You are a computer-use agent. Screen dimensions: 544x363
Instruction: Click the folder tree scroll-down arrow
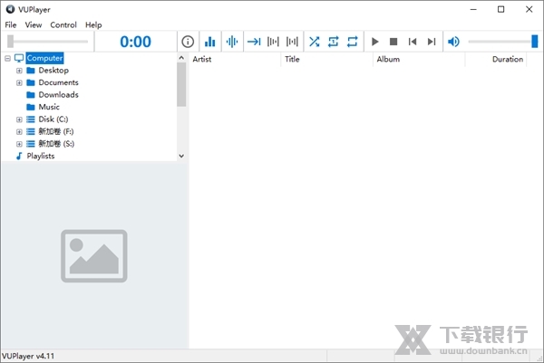click(x=181, y=156)
